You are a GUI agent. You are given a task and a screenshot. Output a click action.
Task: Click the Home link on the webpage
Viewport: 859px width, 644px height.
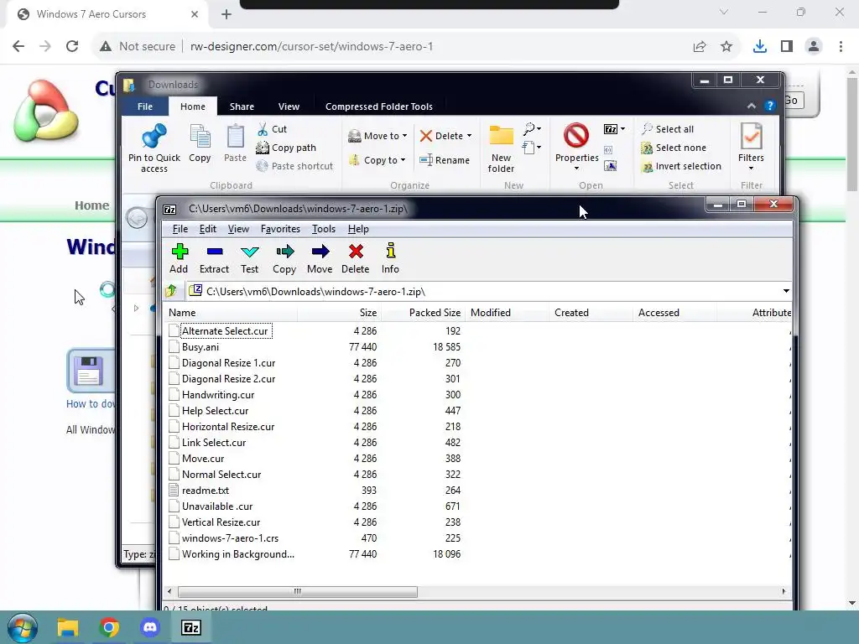[x=92, y=205]
